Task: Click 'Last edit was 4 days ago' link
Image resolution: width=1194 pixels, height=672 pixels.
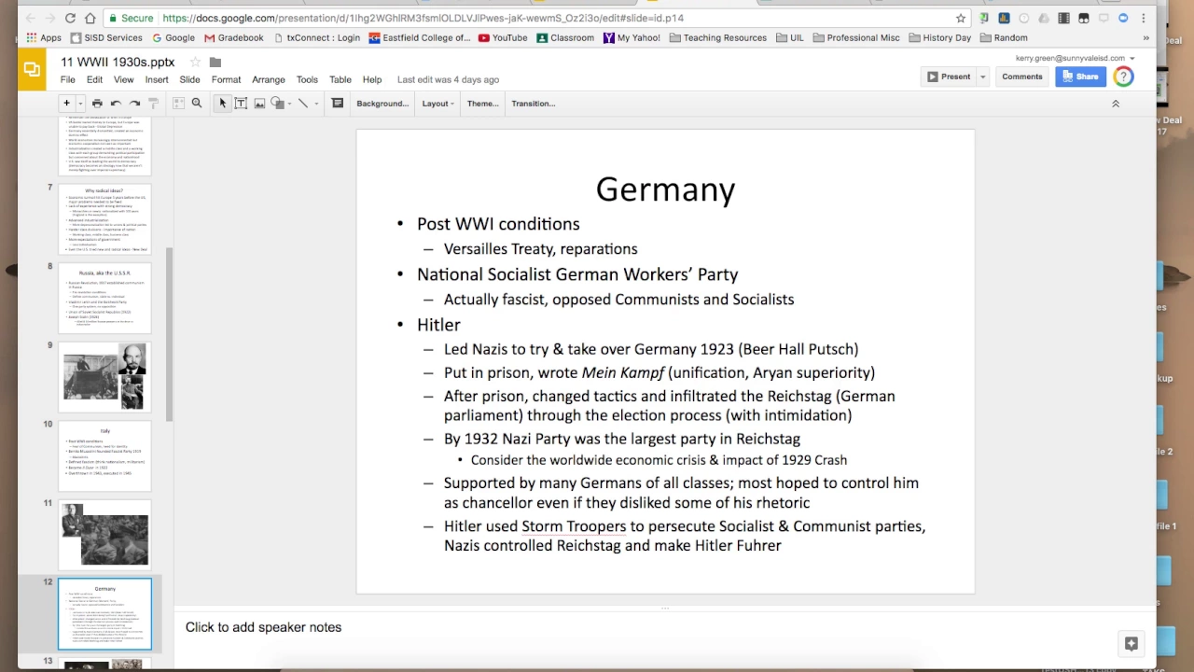Action: pos(448,80)
